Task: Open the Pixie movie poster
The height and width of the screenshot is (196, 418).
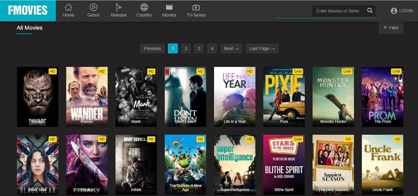Action: tap(284, 97)
